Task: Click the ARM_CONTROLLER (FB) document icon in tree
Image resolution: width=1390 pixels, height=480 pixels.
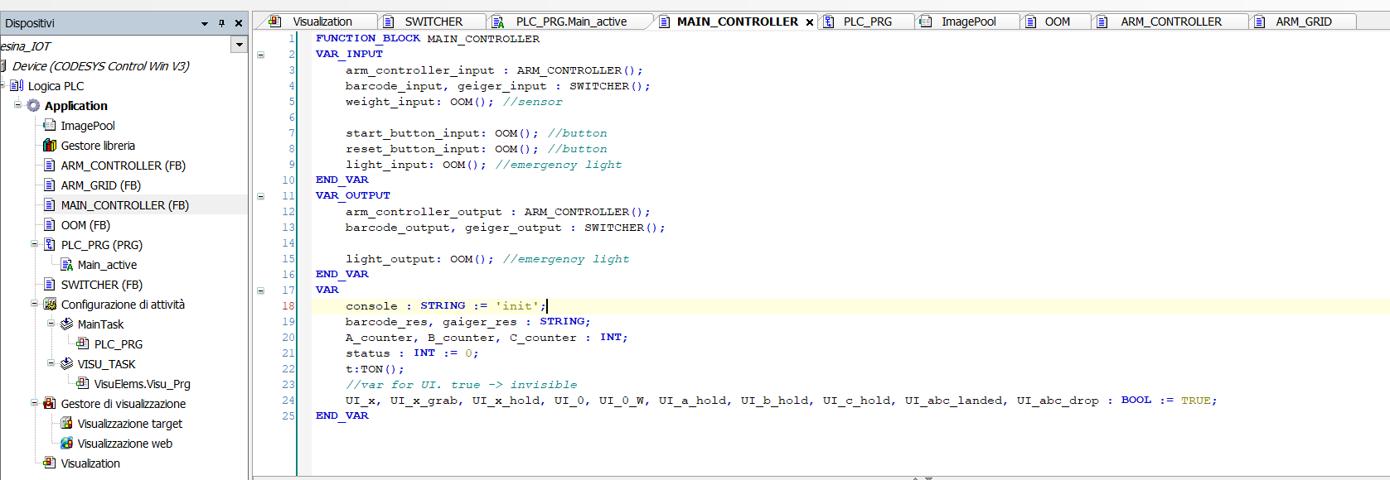Action: (50, 165)
